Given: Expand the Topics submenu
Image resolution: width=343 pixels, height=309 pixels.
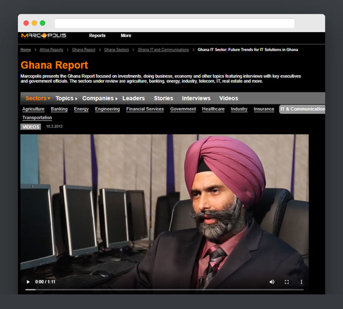Looking at the screenshot, I should click(x=64, y=98).
